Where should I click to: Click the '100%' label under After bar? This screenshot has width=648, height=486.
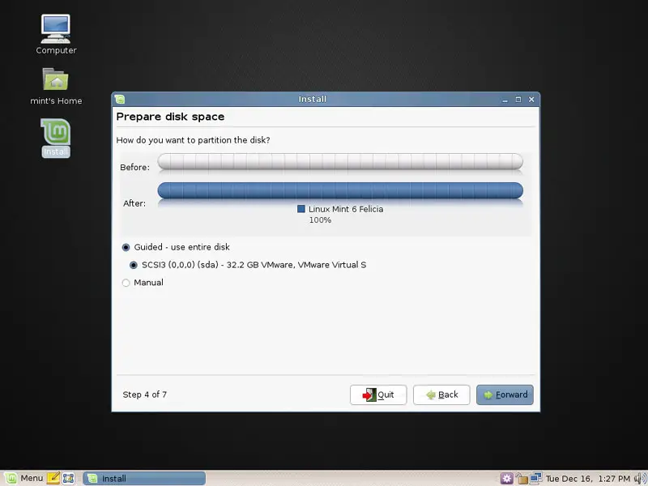coord(320,220)
